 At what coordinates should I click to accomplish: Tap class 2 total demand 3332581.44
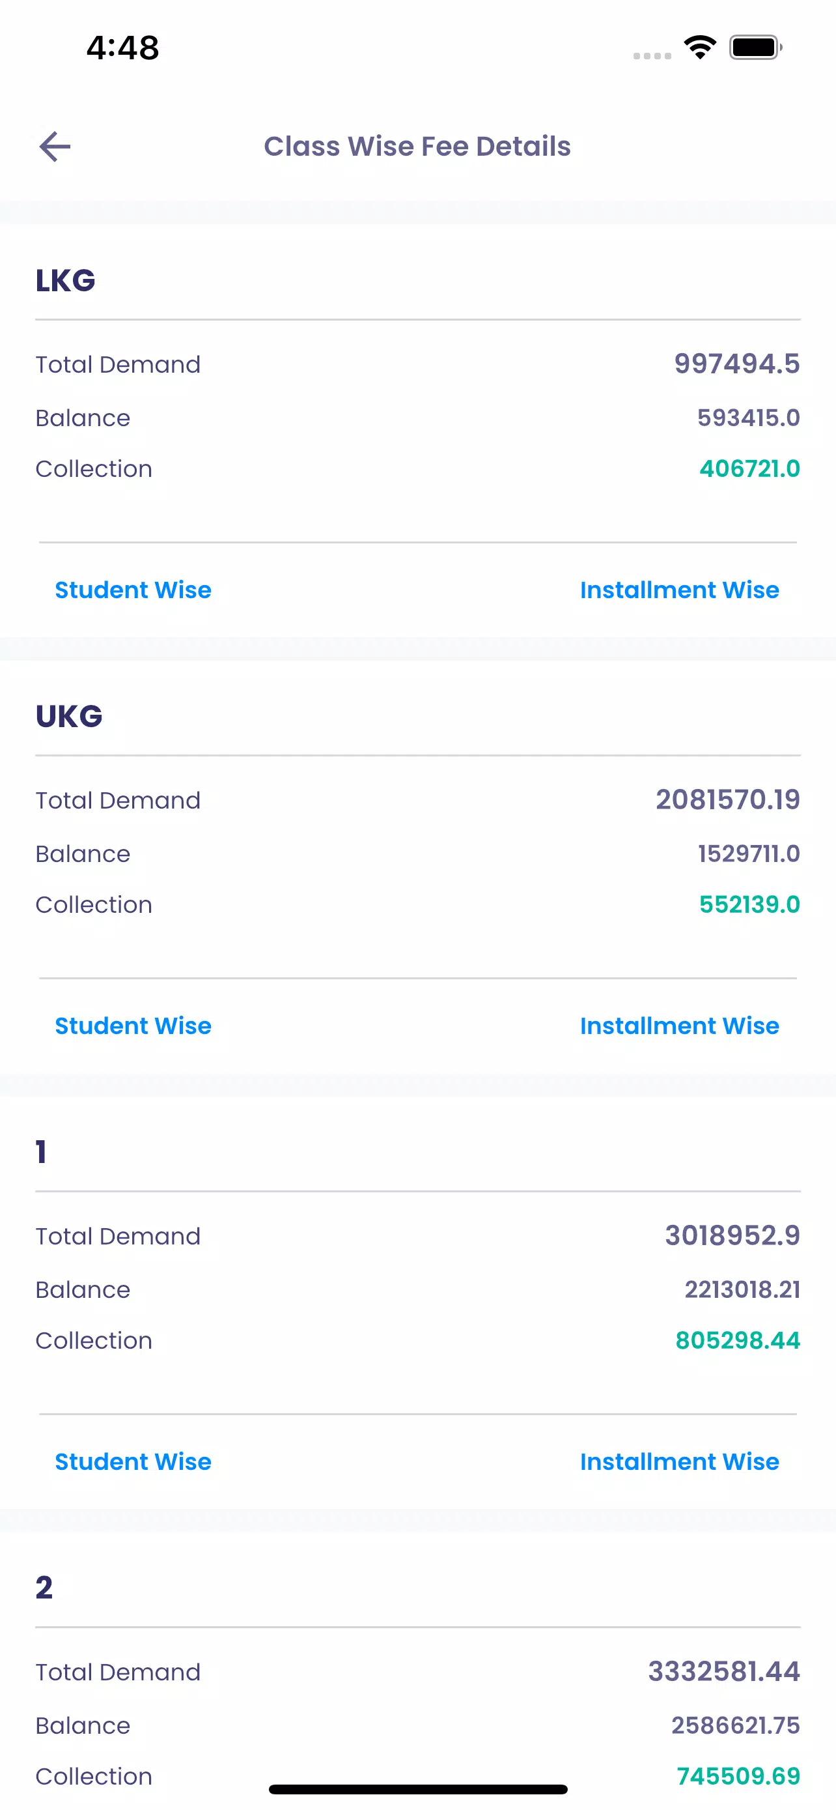[x=723, y=1671]
